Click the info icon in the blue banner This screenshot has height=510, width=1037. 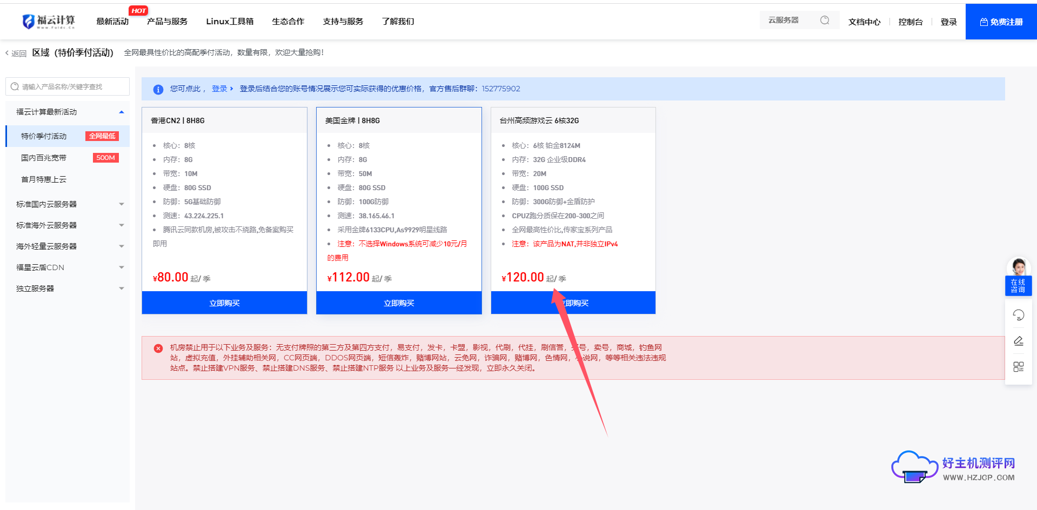click(158, 89)
